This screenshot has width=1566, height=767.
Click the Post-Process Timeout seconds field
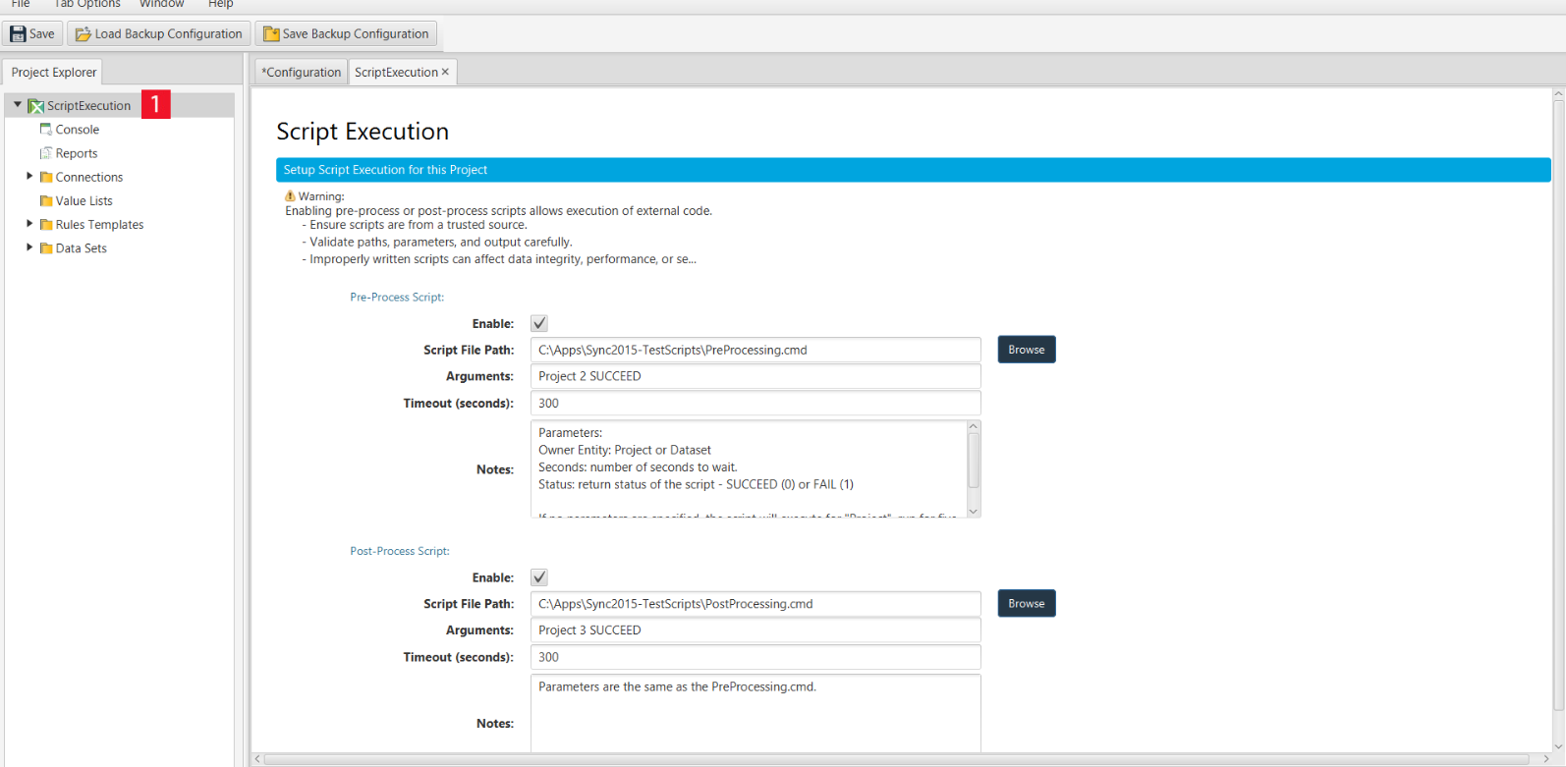[755, 657]
